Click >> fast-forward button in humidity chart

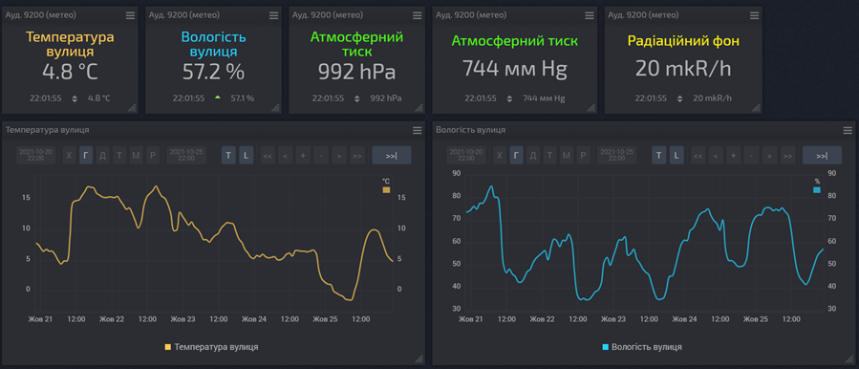click(x=787, y=156)
